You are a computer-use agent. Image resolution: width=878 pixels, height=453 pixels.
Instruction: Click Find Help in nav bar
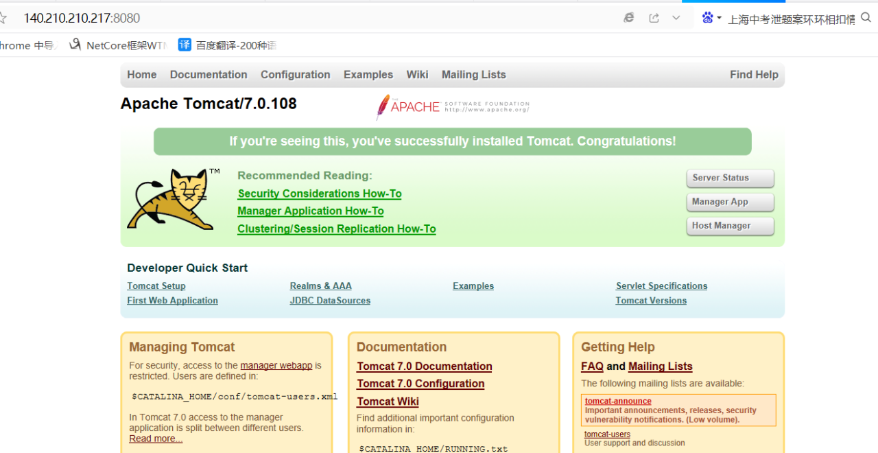(x=754, y=75)
